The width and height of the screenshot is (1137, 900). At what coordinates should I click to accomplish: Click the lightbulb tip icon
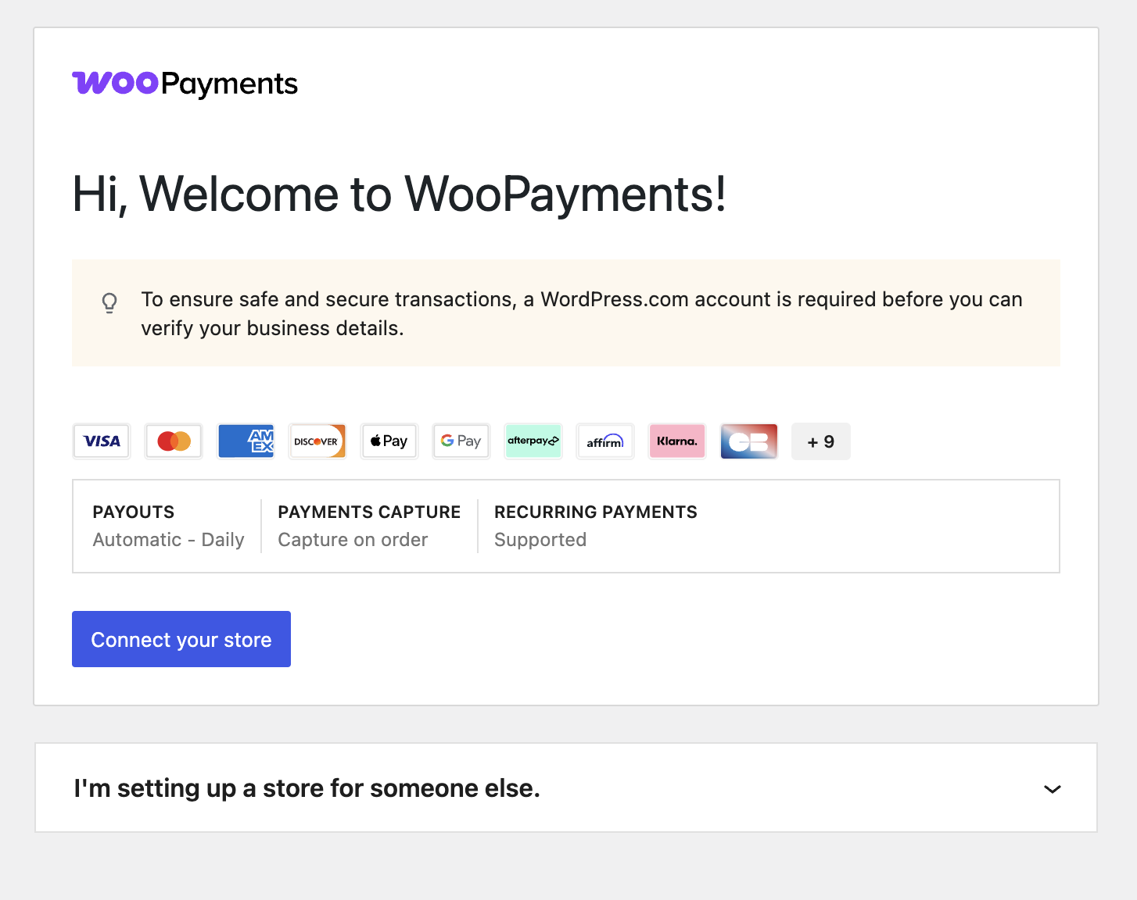110,303
